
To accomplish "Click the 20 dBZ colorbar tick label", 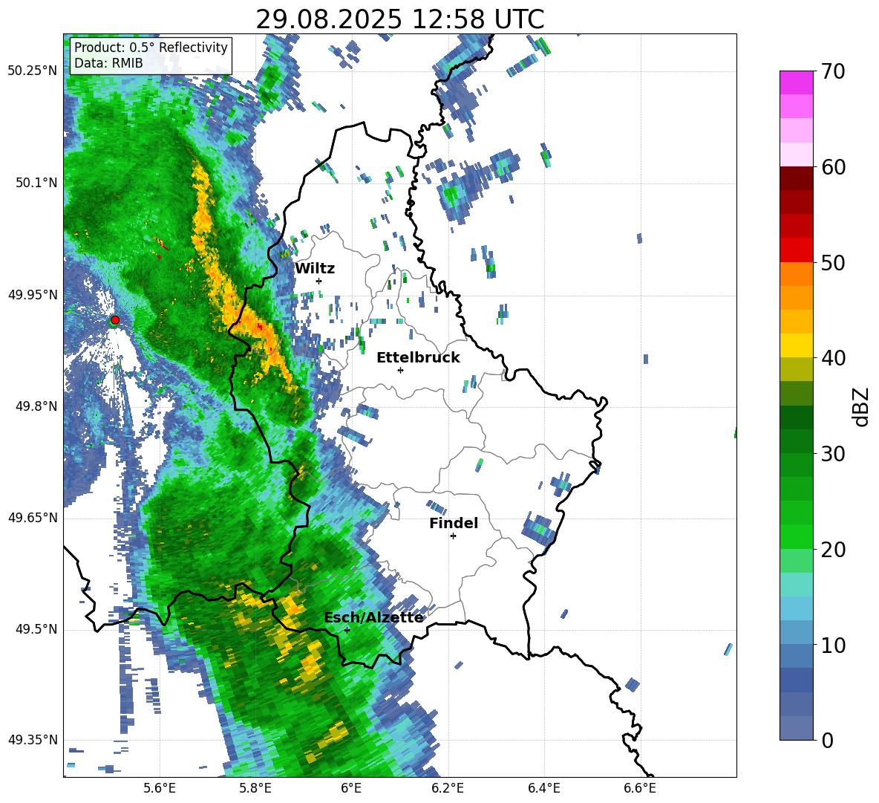I will [833, 549].
